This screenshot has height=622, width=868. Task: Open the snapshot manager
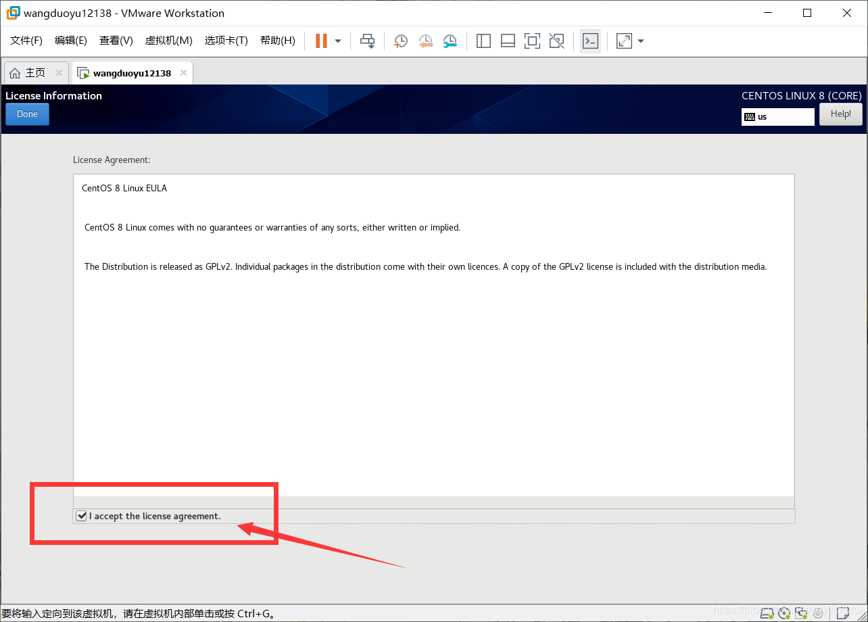click(450, 41)
